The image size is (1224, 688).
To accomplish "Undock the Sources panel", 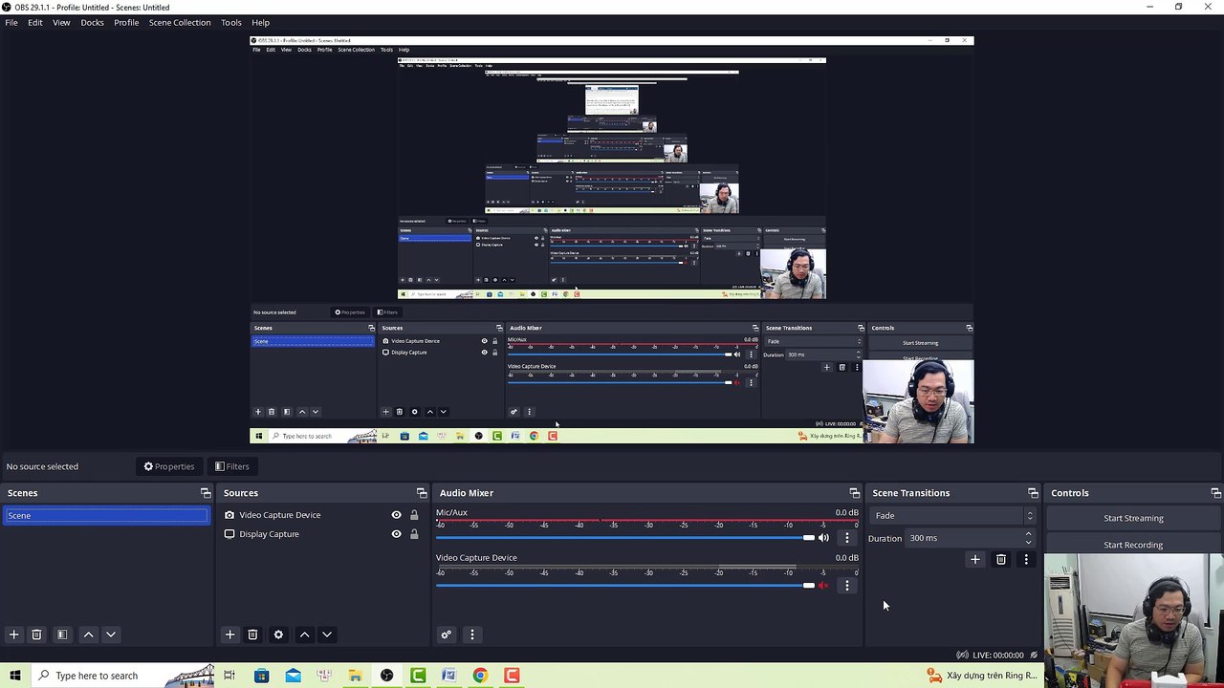I will click(422, 493).
